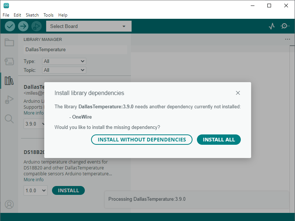Click the Upload arrow button
This screenshot has width=295, height=221.
pos(23,26)
